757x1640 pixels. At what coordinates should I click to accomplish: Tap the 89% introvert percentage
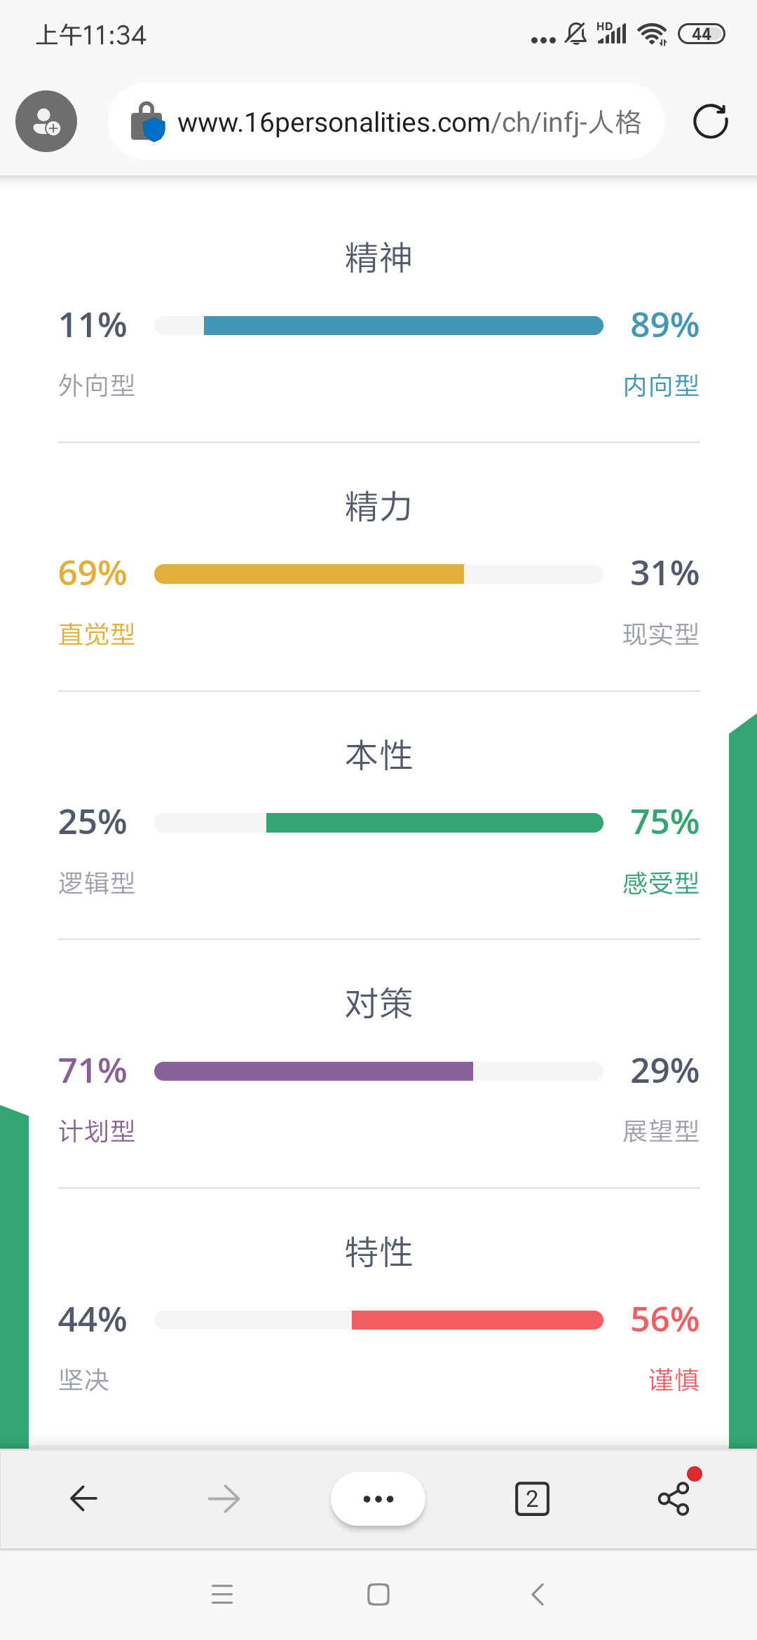(x=664, y=325)
